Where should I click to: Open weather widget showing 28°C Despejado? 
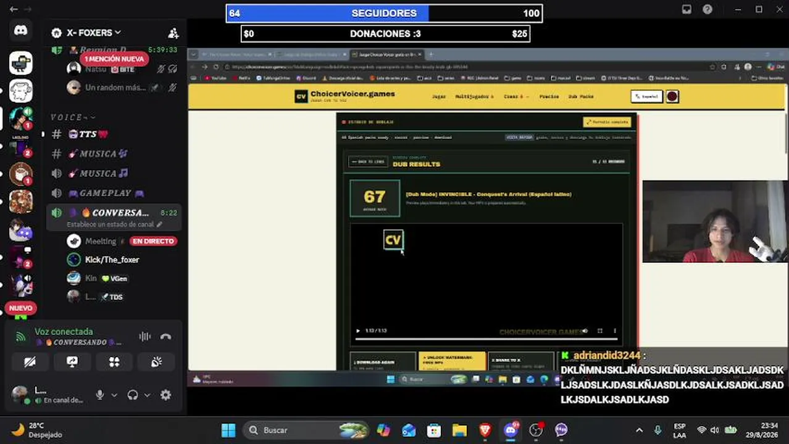click(x=37, y=430)
